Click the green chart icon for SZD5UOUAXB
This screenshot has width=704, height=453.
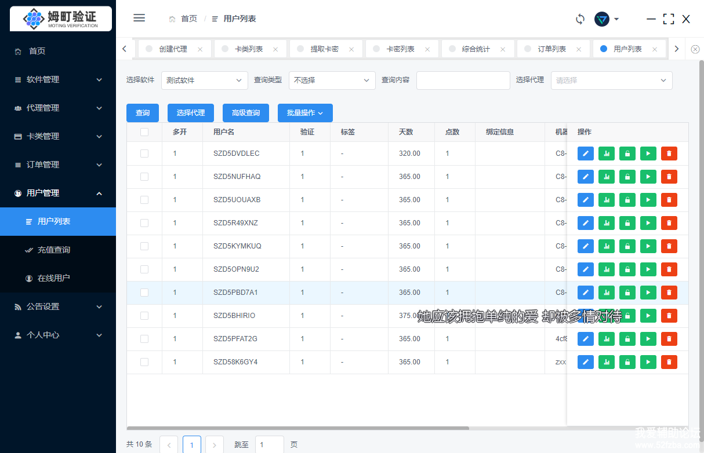606,200
